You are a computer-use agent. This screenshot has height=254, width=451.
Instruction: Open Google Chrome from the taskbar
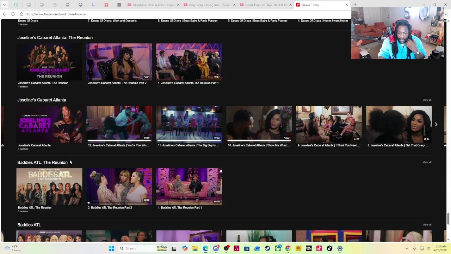288,248
